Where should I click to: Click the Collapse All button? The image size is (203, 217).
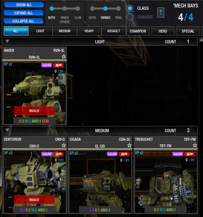pyautogui.click(x=23, y=21)
